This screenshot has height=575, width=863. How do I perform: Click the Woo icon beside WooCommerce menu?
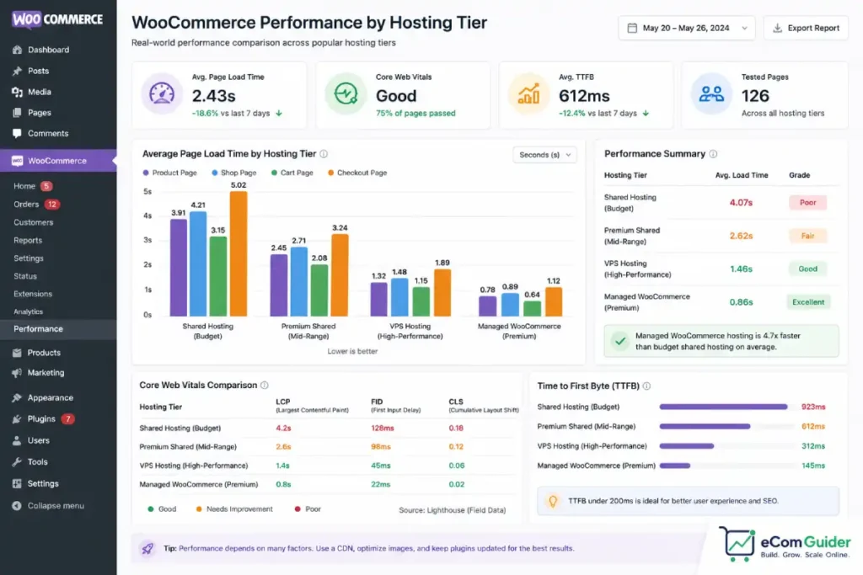pos(17,161)
